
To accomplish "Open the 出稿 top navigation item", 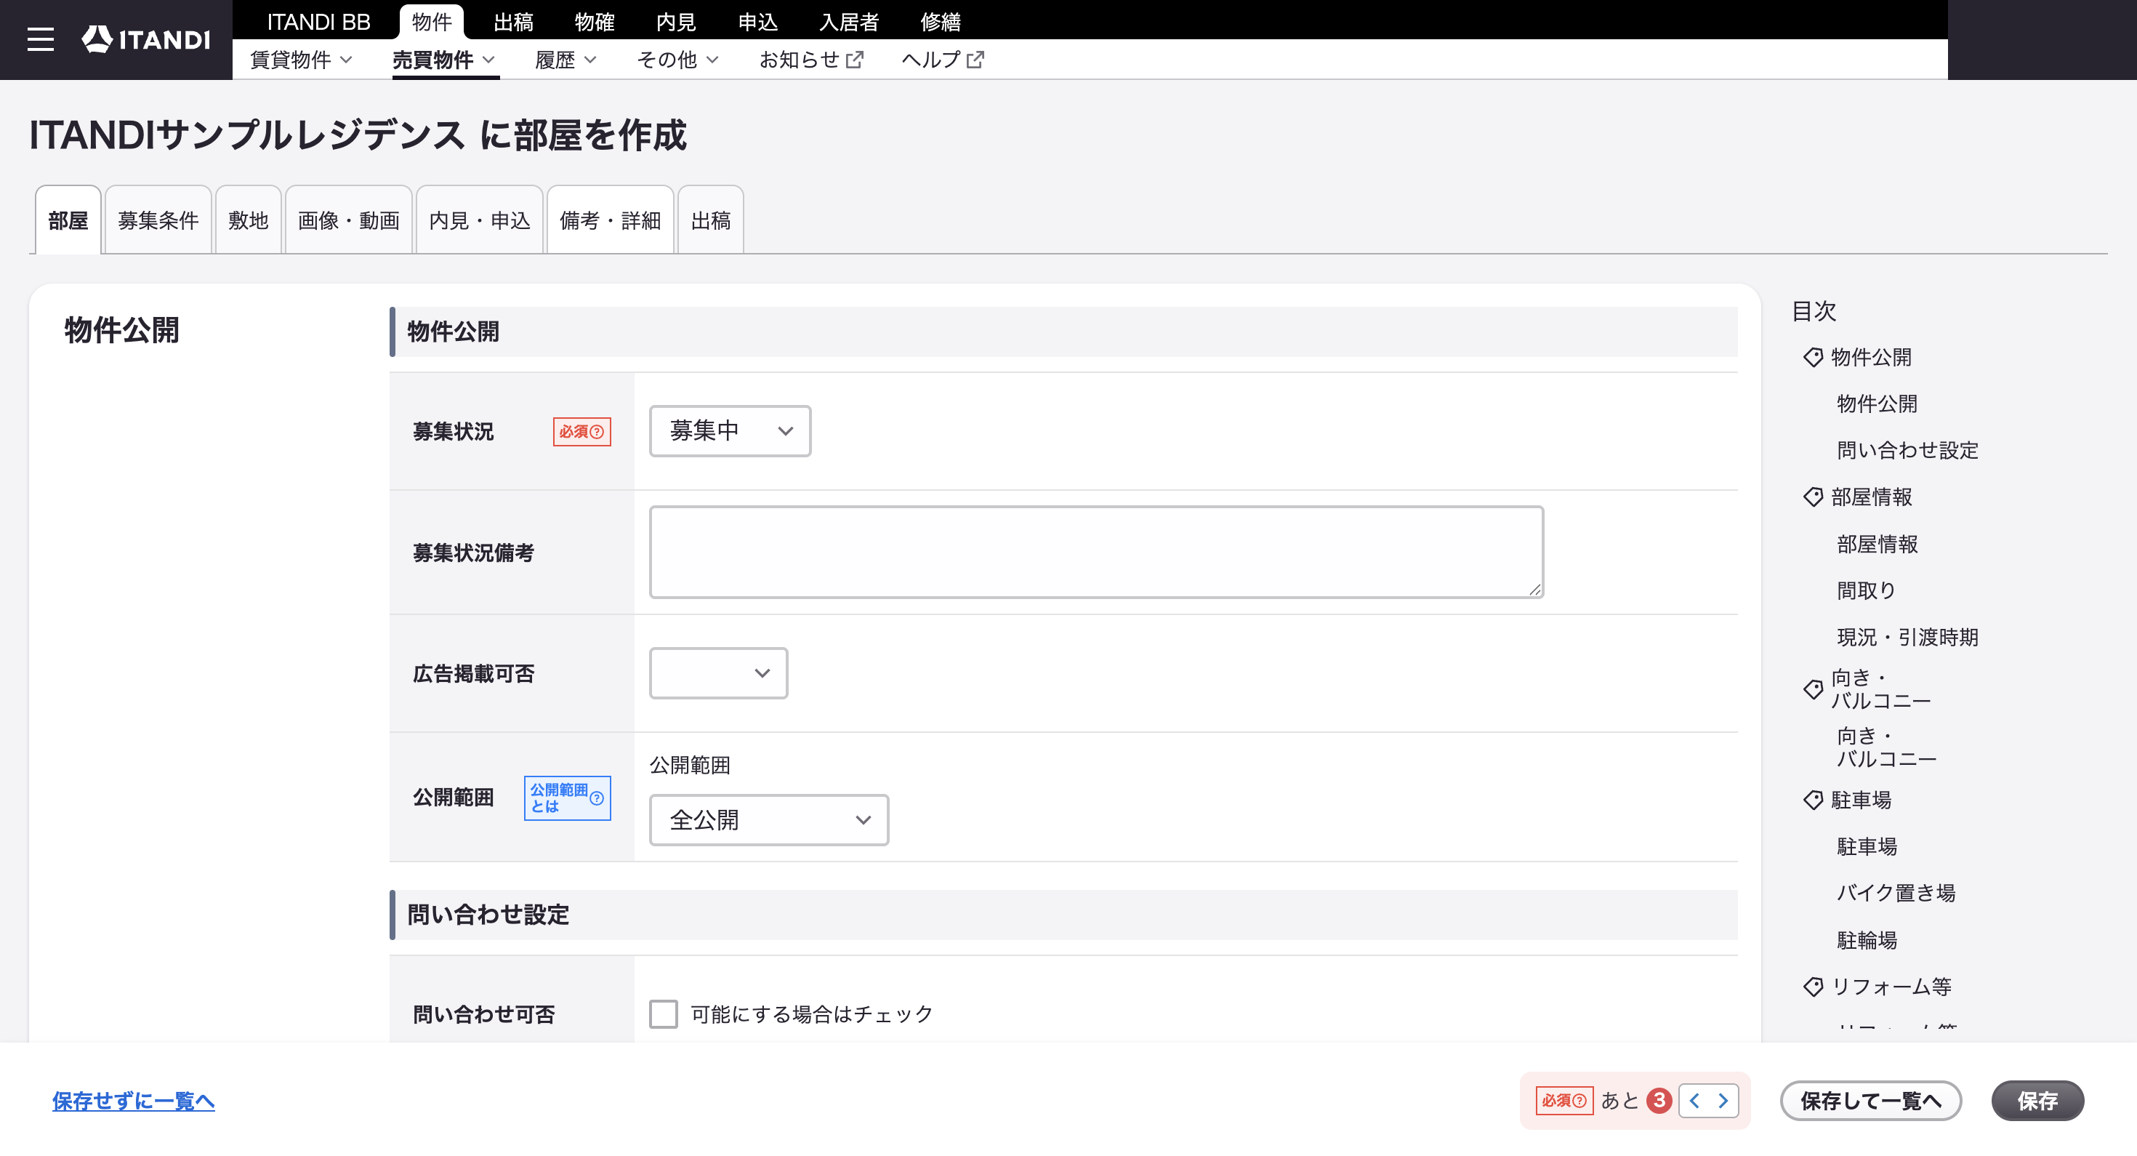I will [512, 22].
